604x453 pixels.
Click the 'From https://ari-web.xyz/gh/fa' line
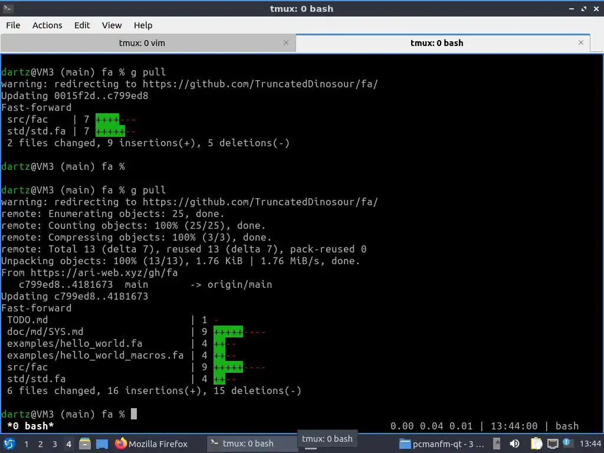tap(90, 273)
